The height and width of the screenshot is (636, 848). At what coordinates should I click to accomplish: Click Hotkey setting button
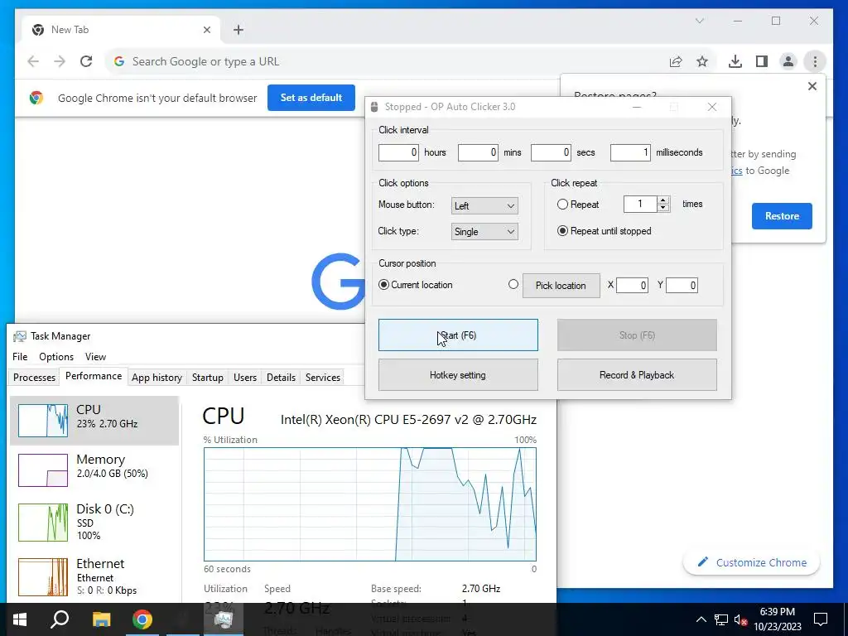coord(458,375)
